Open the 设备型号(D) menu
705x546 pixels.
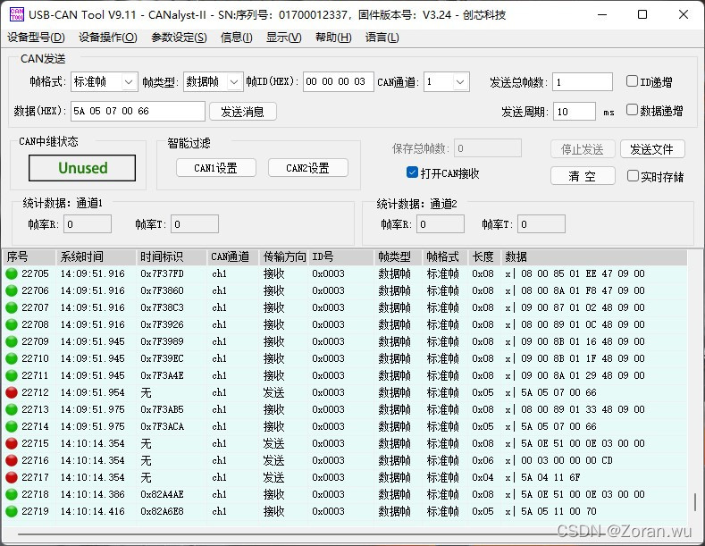click(36, 38)
